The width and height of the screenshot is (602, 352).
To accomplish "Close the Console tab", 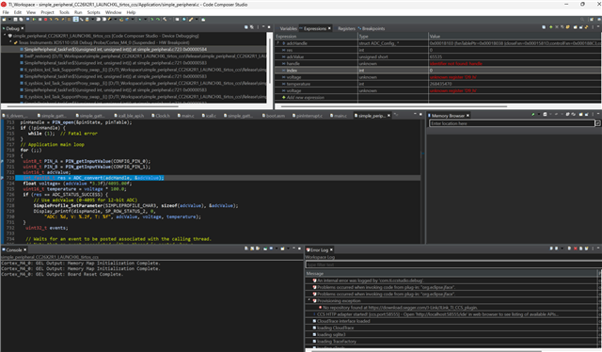I will [x=25, y=249].
